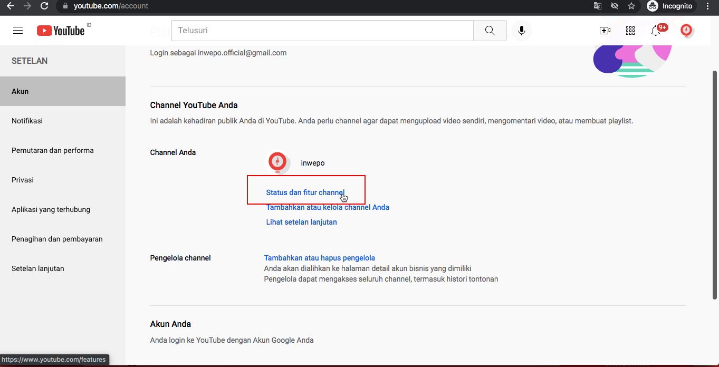This screenshot has width=719, height=367.
Task: Click the Akun Anda heading
Action: coord(170,324)
